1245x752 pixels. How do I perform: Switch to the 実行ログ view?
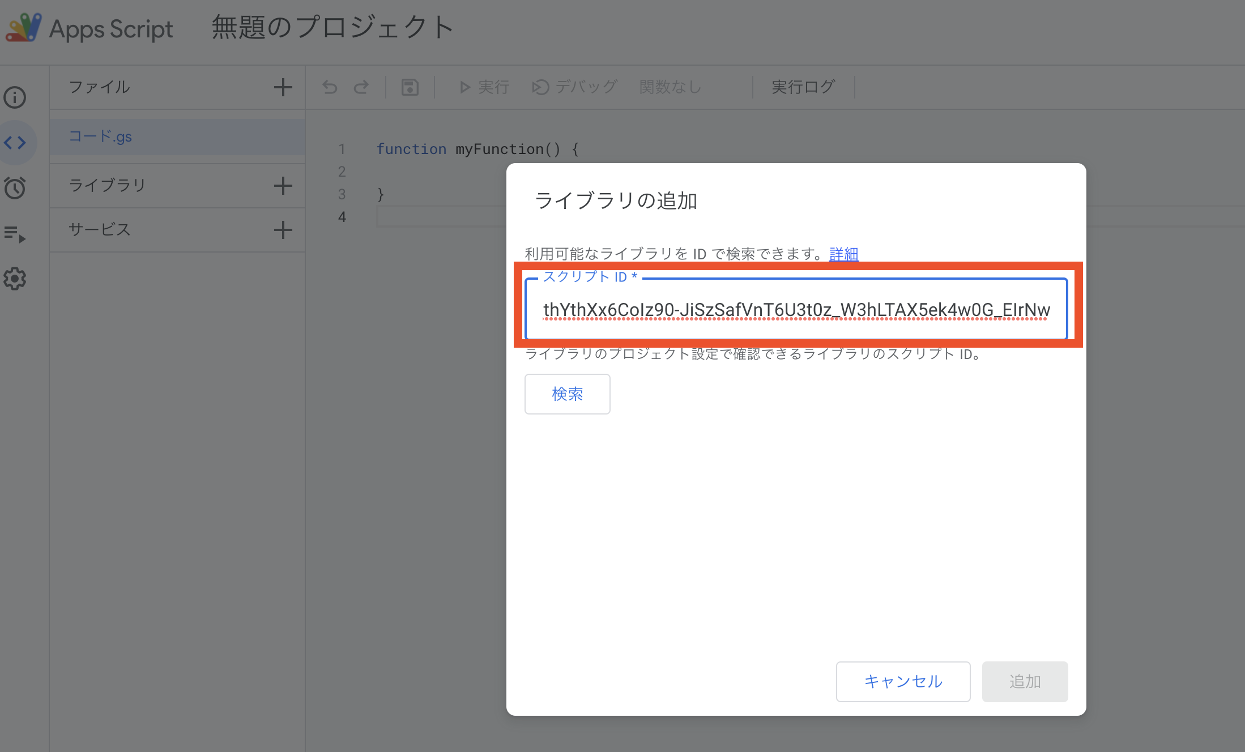803,87
